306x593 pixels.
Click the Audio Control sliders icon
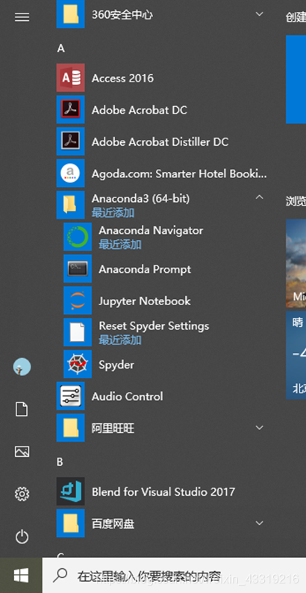(71, 396)
